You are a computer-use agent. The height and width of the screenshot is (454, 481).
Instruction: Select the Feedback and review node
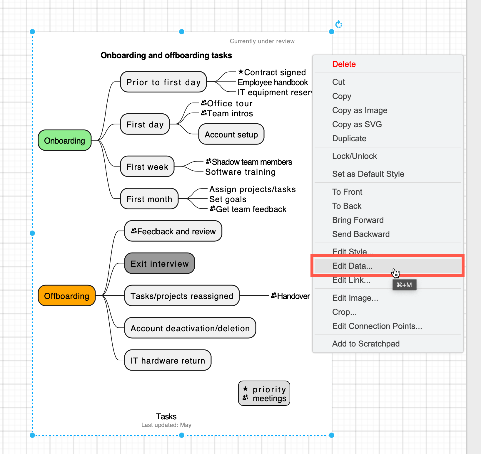pos(173,231)
